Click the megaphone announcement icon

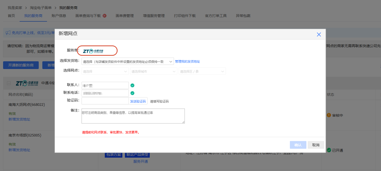[x=8, y=33]
